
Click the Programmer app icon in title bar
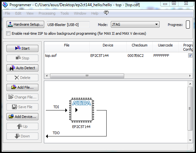pyautogui.click(x=5, y=5)
